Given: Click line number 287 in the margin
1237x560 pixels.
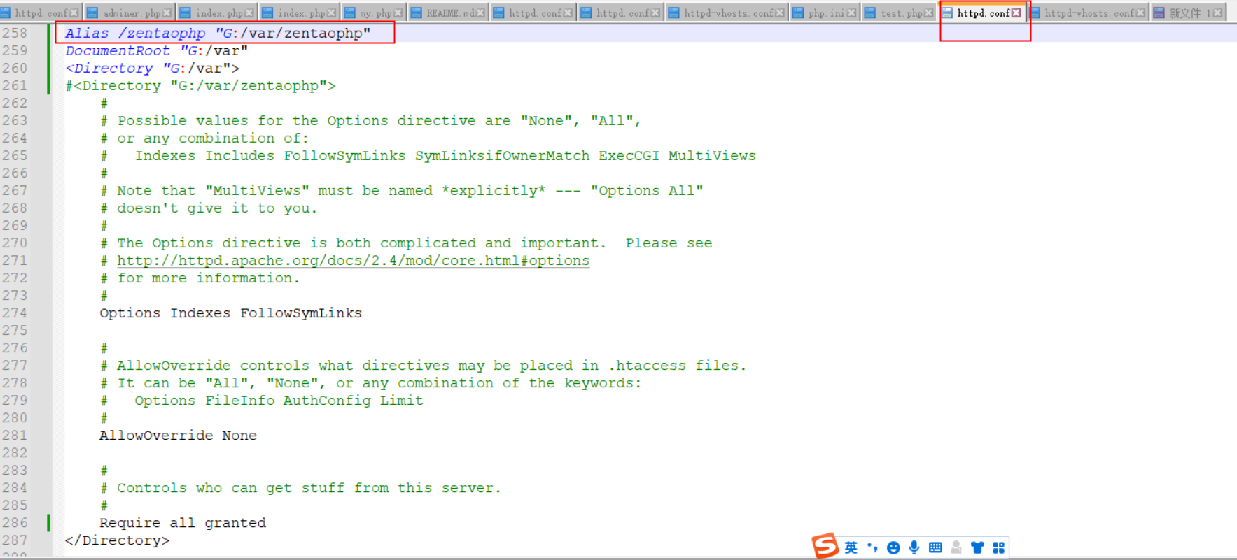Looking at the screenshot, I should 15,540.
